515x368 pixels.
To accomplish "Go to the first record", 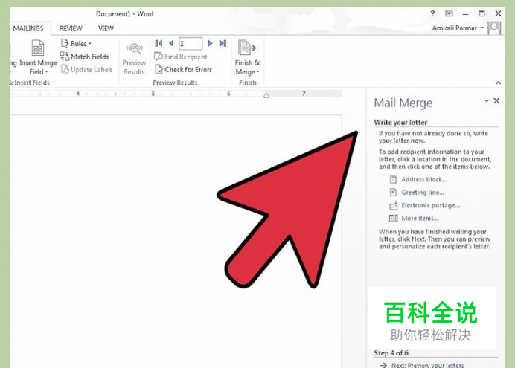I will [159, 43].
